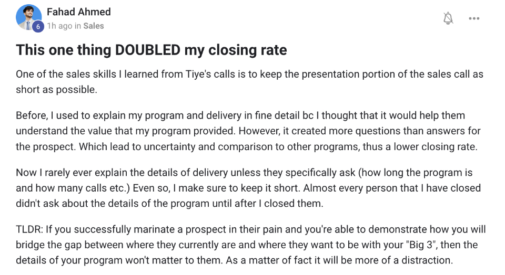Click the level 6 badge on avatar

37,27
